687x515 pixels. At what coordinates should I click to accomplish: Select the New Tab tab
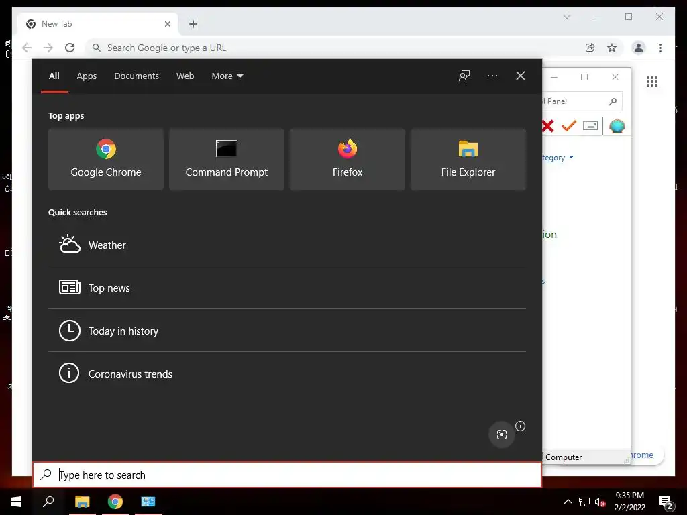[x=99, y=24]
